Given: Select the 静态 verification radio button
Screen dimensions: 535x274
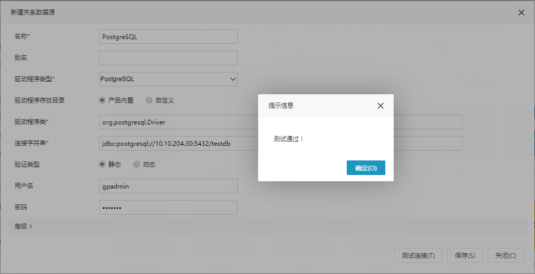Looking at the screenshot, I should point(102,164).
